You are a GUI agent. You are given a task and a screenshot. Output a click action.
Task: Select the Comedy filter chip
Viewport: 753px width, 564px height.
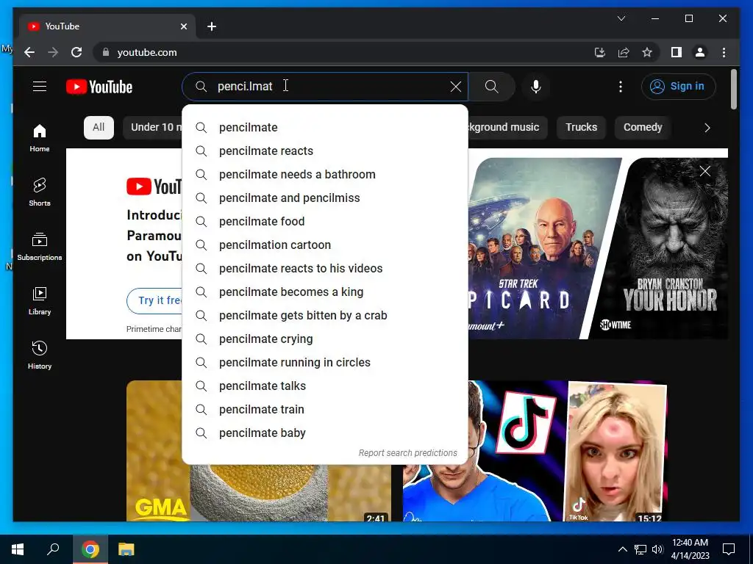[x=643, y=128]
